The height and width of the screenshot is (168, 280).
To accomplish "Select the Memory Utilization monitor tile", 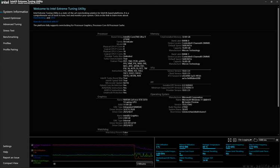I will (189, 146).
